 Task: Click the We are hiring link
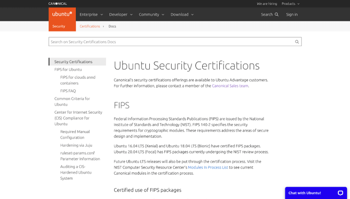(x=267, y=4)
